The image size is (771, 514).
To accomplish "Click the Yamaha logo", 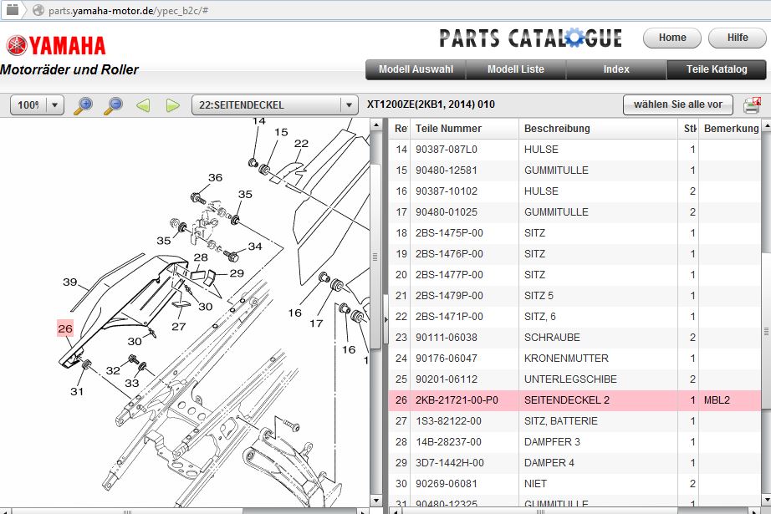I will (57, 45).
